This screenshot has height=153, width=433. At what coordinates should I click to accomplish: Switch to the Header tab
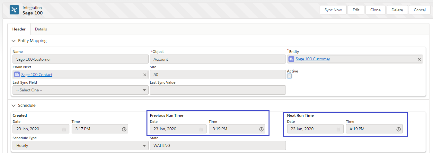click(x=19, y=29)
